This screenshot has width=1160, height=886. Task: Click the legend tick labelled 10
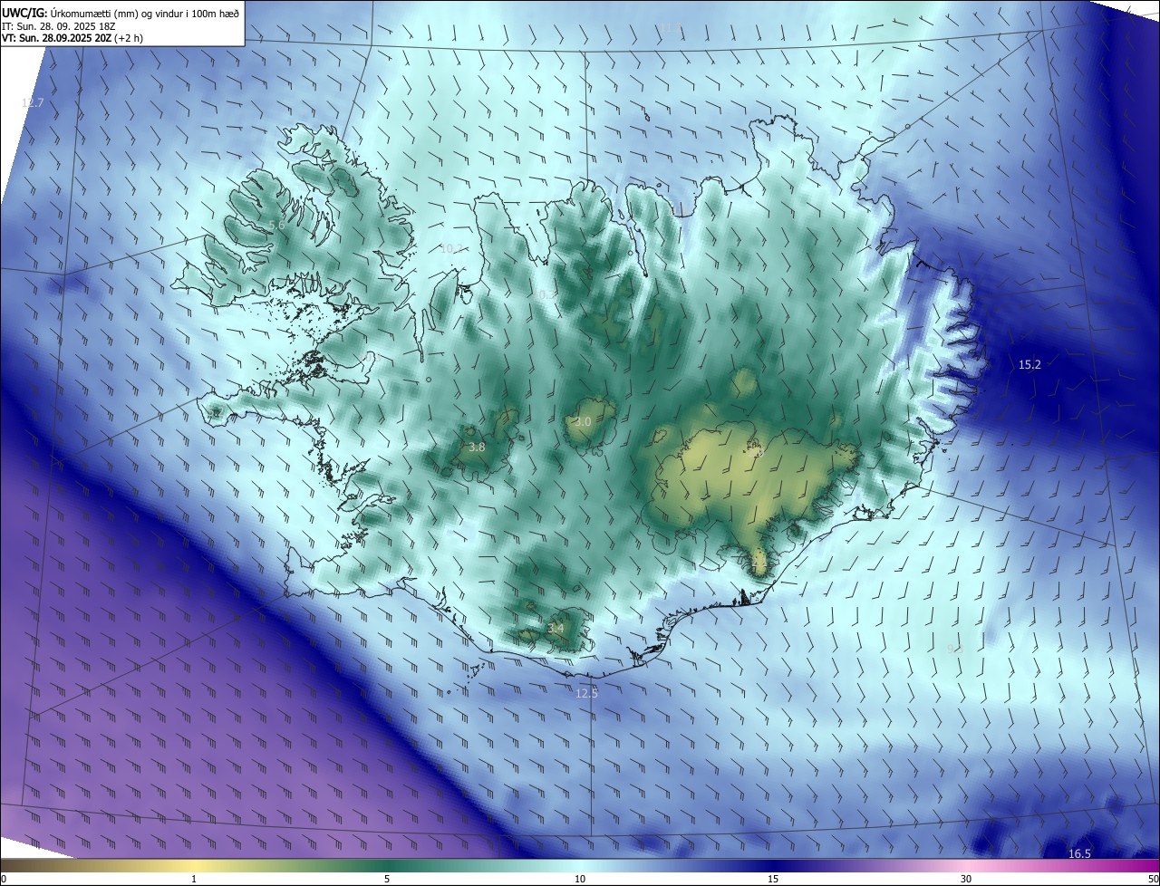(x=580, y=879)
